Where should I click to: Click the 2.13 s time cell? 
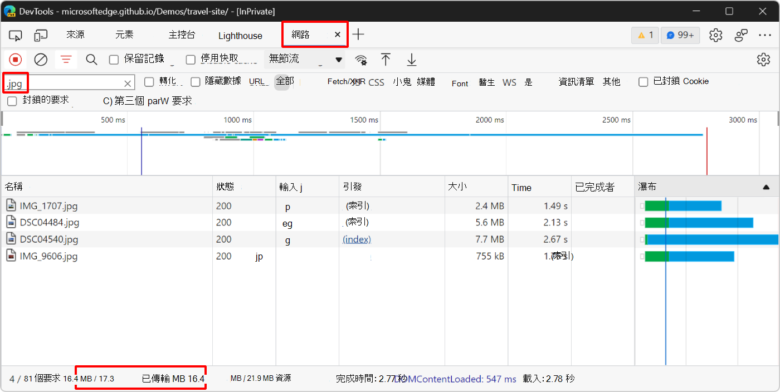555,223
